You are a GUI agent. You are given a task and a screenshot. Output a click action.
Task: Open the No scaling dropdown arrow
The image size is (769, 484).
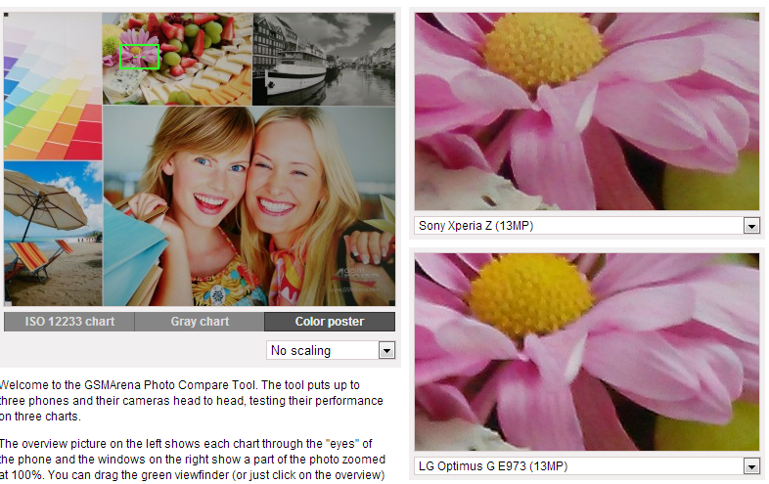[387, 351]
